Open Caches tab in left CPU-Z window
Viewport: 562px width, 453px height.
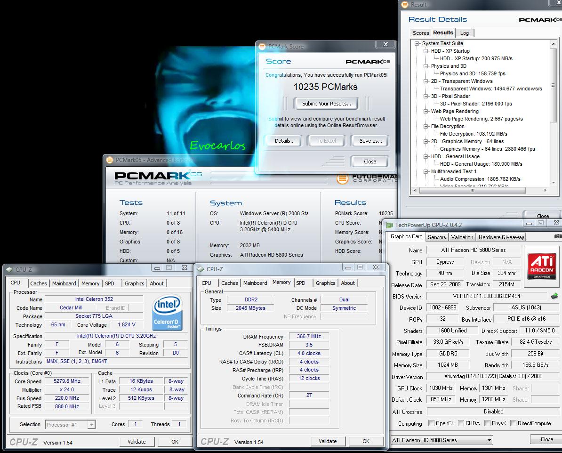point(38,283)
